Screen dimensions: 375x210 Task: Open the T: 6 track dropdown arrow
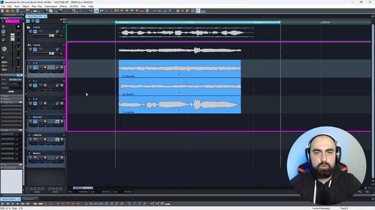[64, 63]
